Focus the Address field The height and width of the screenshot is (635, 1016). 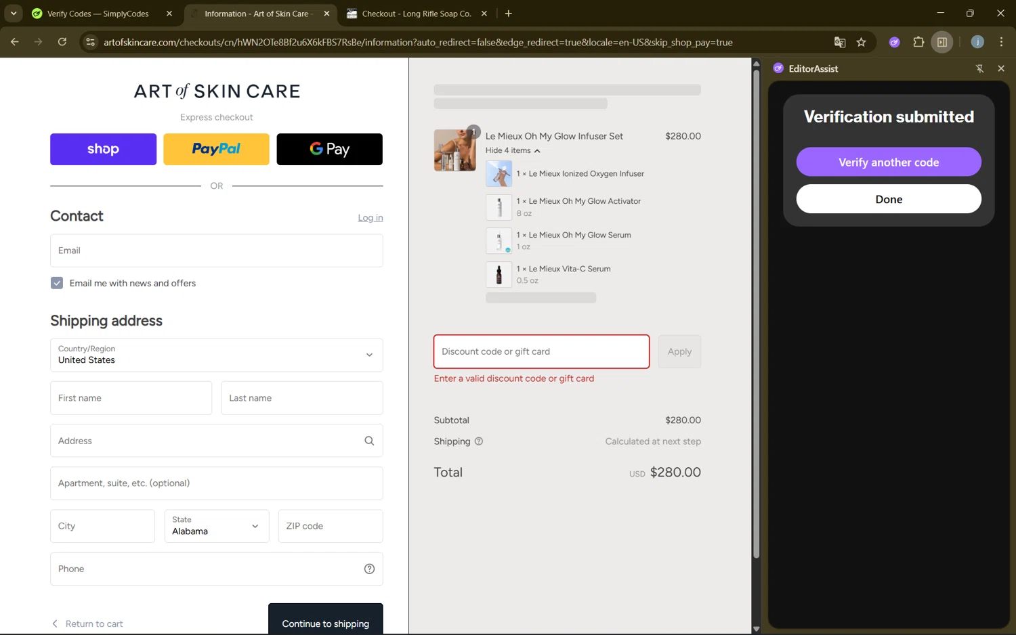(217, 441)
